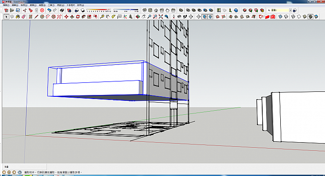
Task: Select the Follow Me tool
Action: tap(84, 17)
